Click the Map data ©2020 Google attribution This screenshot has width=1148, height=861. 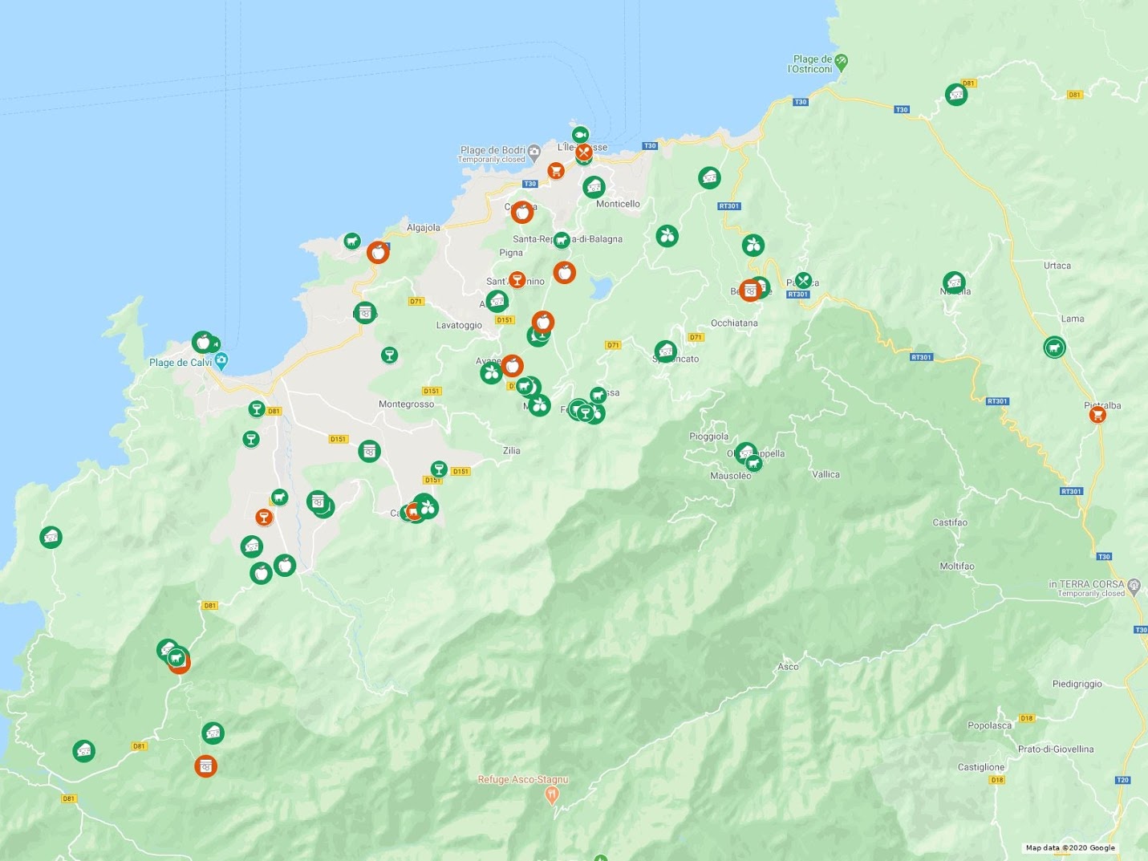pos(1070,847)
